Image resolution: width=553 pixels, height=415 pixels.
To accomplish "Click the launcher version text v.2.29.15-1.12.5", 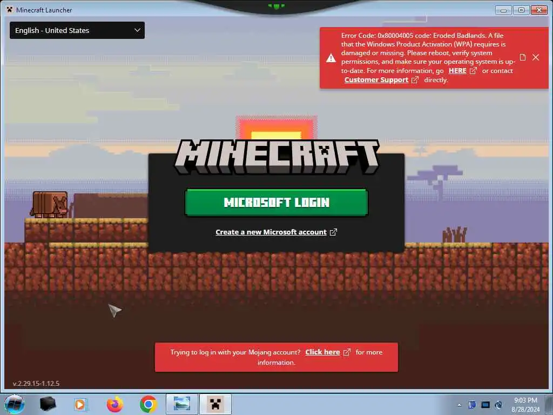I will coord(36,384).
